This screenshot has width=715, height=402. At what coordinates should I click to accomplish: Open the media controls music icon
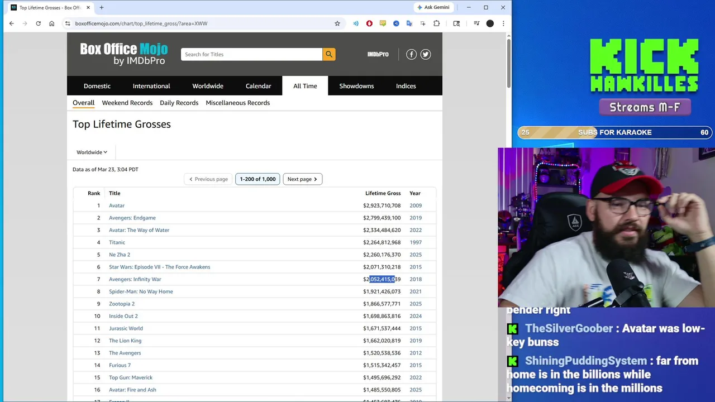click(476, 23)
